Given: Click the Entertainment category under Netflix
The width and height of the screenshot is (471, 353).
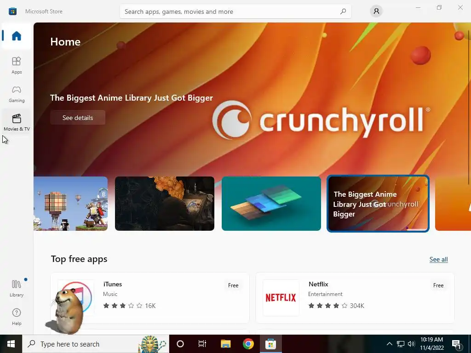Looking at the screenshot, I should [x=325, y=294].
